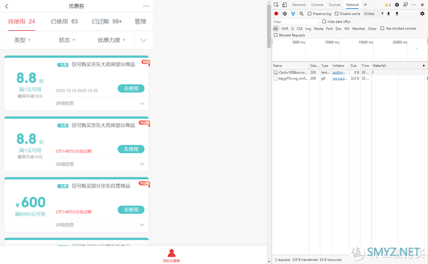Switch to the 待使用 24 tab
The height and width of the screenshot is (264, 428).
click(x=21, y=21)
